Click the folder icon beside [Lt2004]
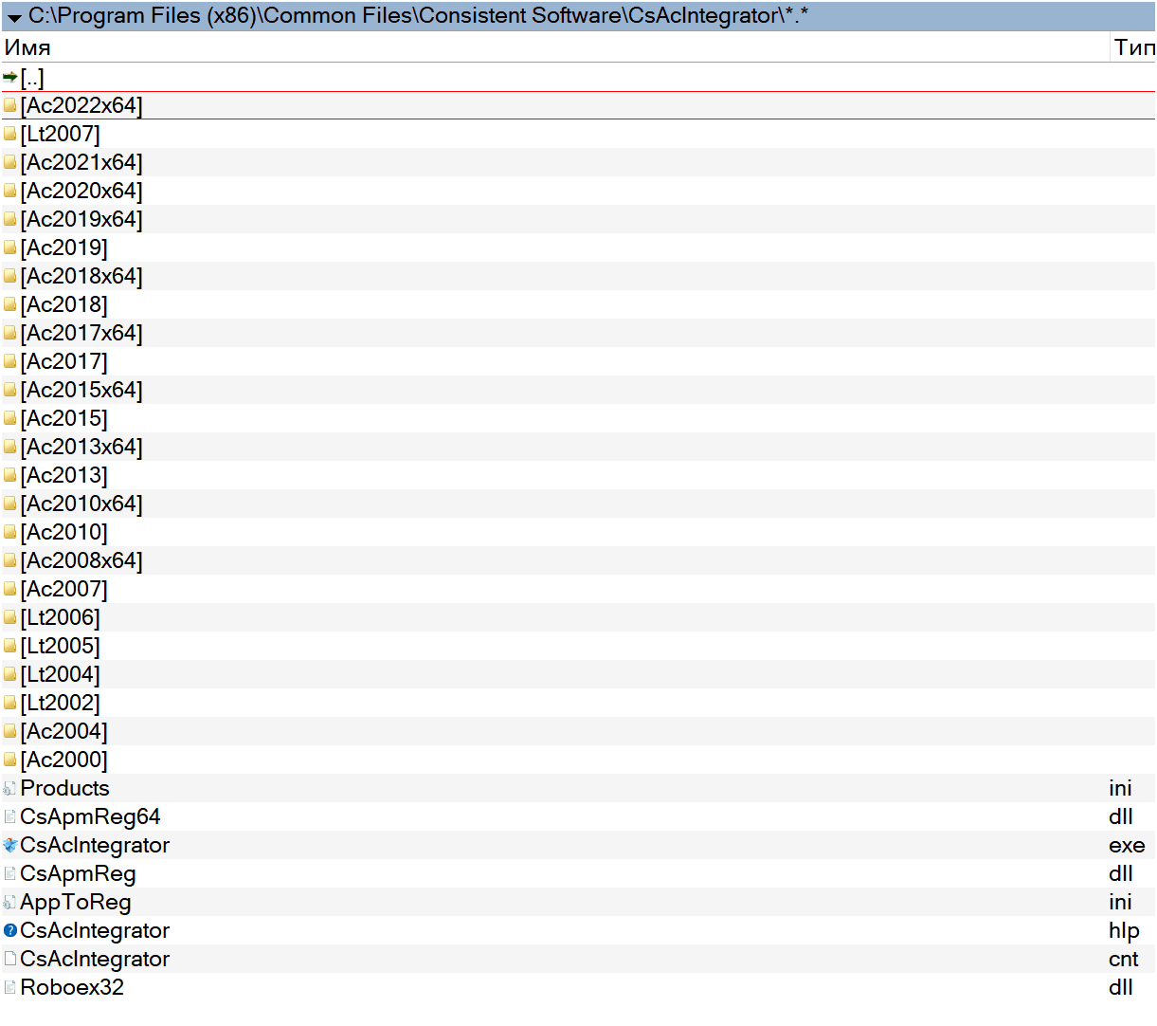Viewport: 1157px width, 1026px height. (10, 674)
